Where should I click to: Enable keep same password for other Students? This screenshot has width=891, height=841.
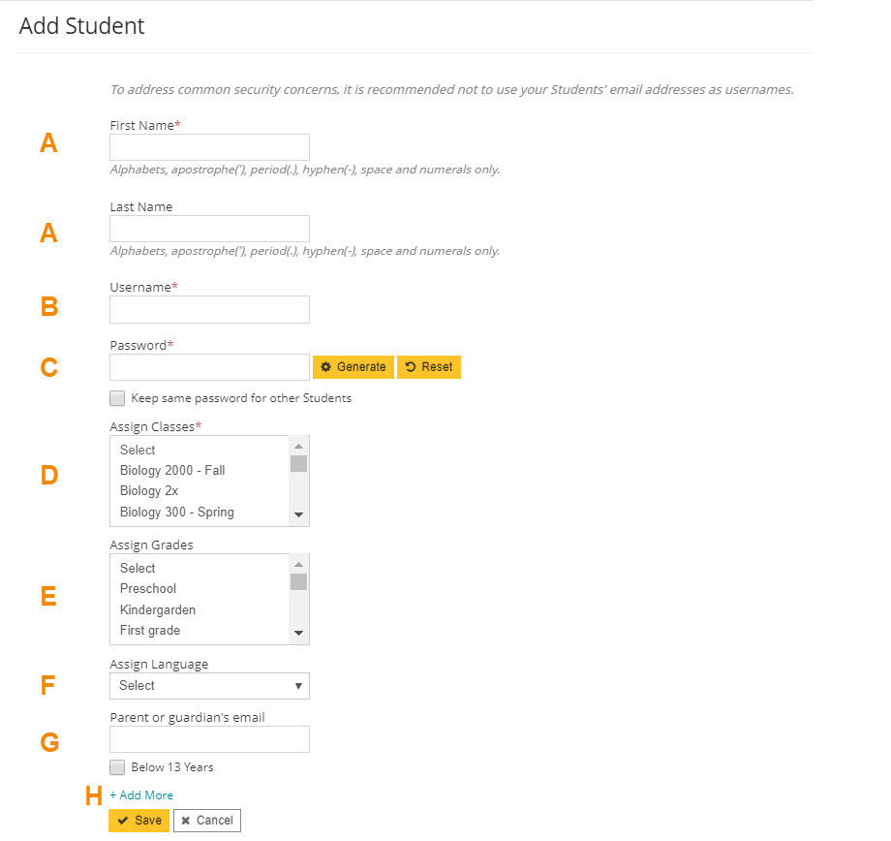[117, 397]
